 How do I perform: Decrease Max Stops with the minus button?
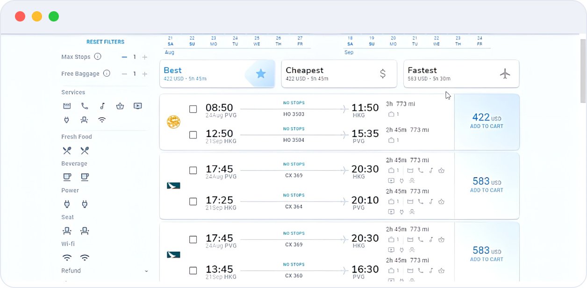pyautogui.click(x=124, y=57)
